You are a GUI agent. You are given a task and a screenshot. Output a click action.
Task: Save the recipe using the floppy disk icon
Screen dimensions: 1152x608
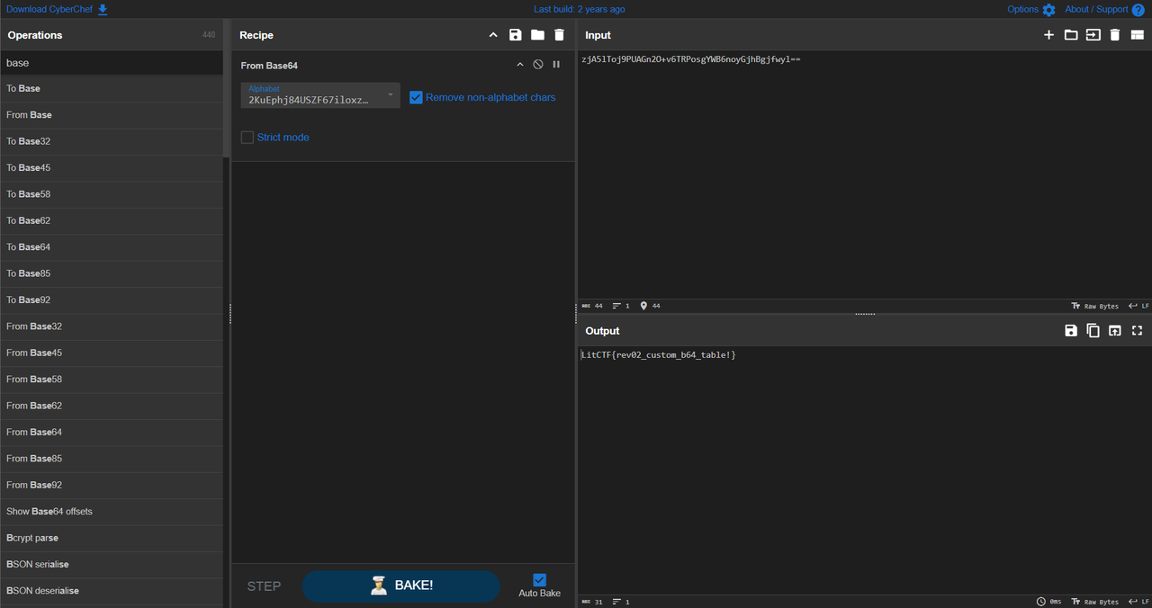pos(515,35)
